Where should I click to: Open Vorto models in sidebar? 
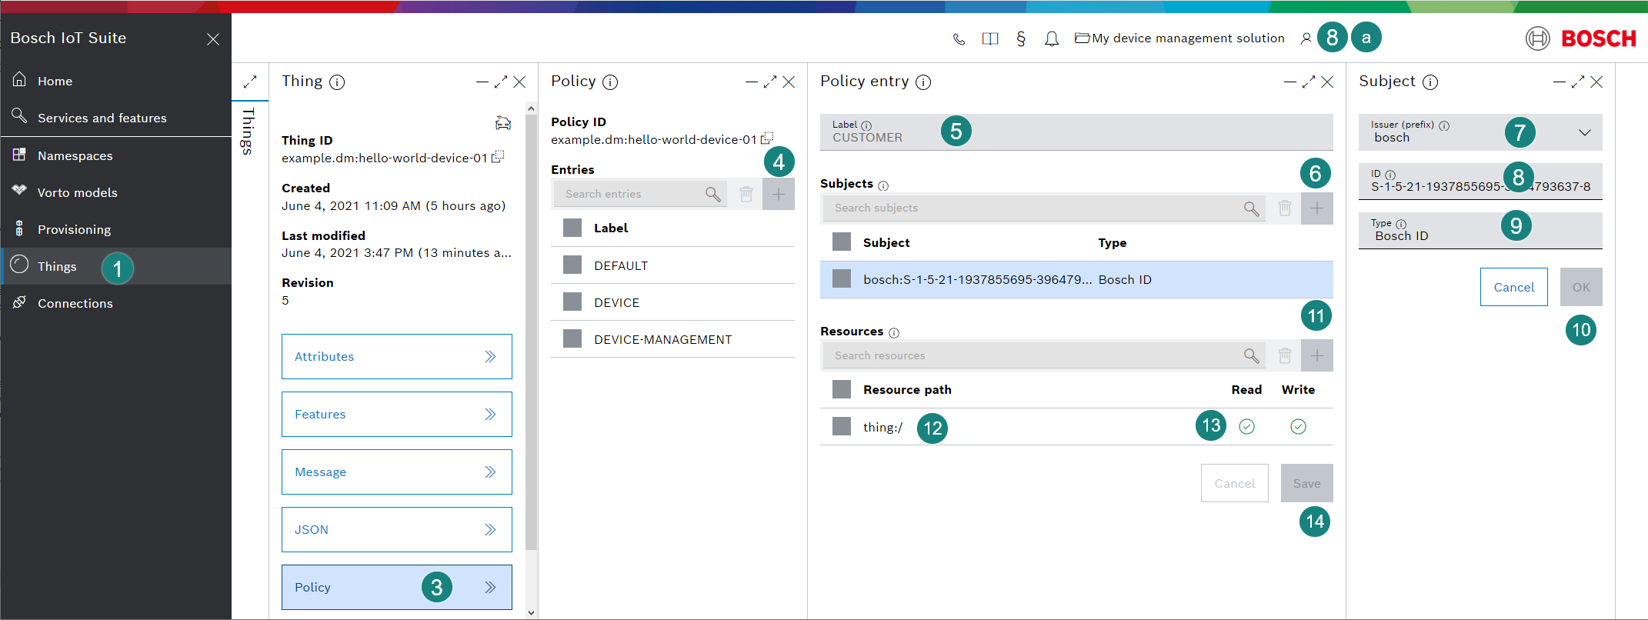tap(115, 192)
